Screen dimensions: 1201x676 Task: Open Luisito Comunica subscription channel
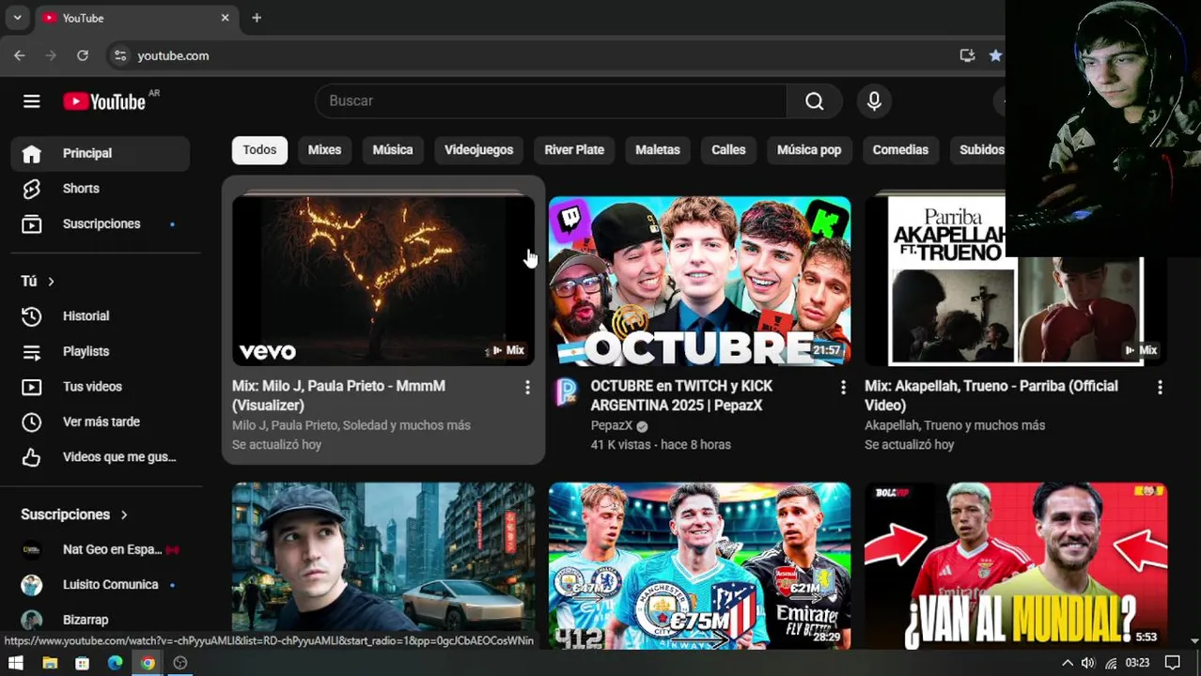[101, 585]
